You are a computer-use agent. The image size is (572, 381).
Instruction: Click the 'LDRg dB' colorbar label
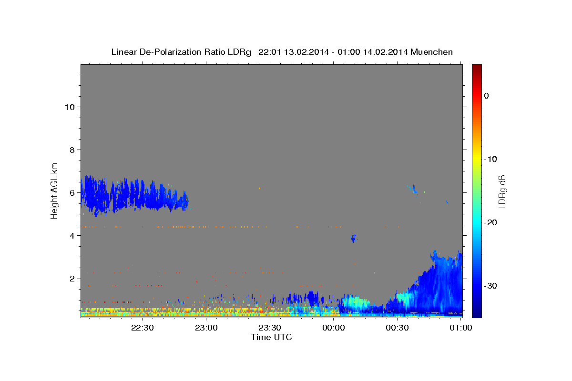click(x=502, y=191)
